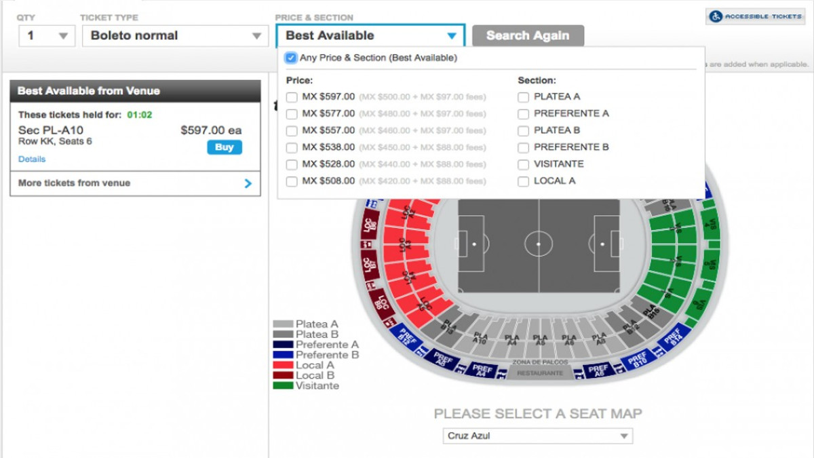Screen dimensions: 814x458
Task: Click the center circle of the soccer pitch
Action: pos(539,244)
